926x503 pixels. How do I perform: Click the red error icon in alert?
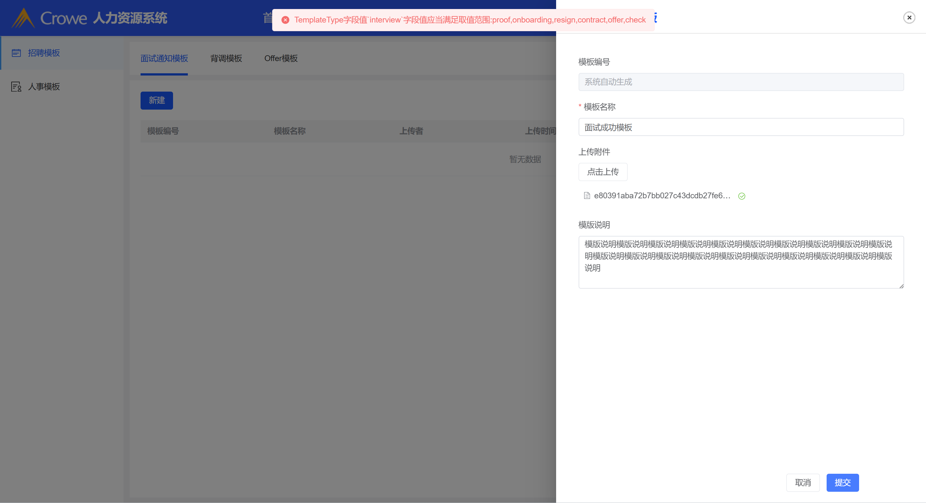click(x=285, y=20)
